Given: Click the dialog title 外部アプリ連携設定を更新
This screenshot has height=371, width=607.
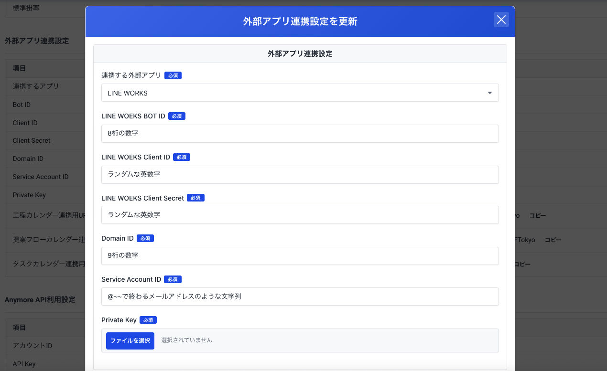Looking at the screenshot, I should (x=300, y=21).
